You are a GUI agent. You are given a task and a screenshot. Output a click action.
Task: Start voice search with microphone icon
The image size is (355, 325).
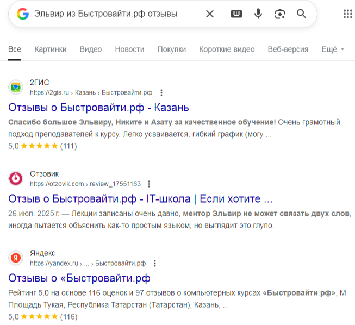click(258, 14)
